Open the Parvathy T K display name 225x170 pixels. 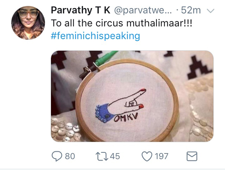[78, 10]
